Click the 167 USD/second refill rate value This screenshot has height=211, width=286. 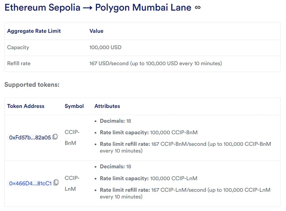tap(155, 63)
